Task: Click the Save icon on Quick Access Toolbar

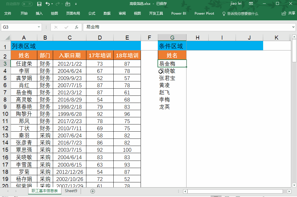Action: click(39, 3)
